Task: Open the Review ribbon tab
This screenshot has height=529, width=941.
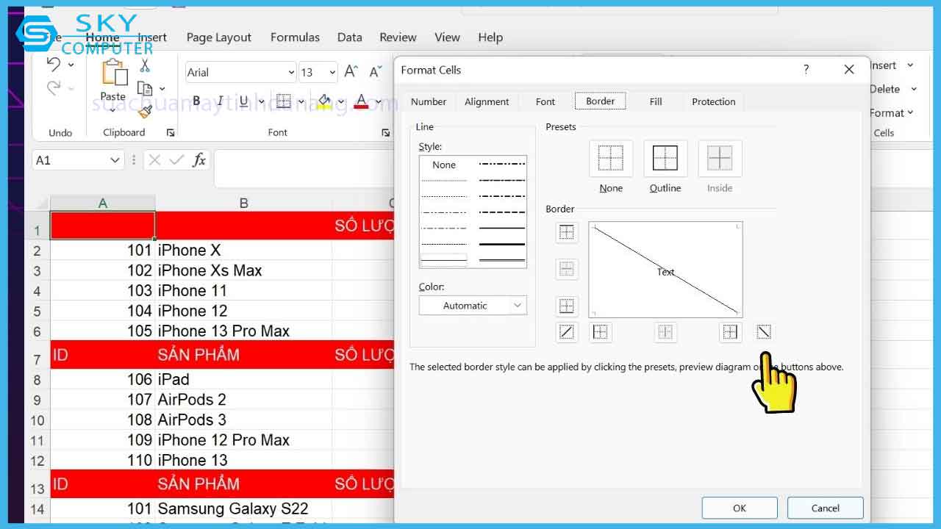Action: (398, 37)
